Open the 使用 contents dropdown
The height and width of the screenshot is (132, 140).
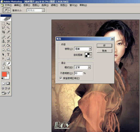(83, 49)
